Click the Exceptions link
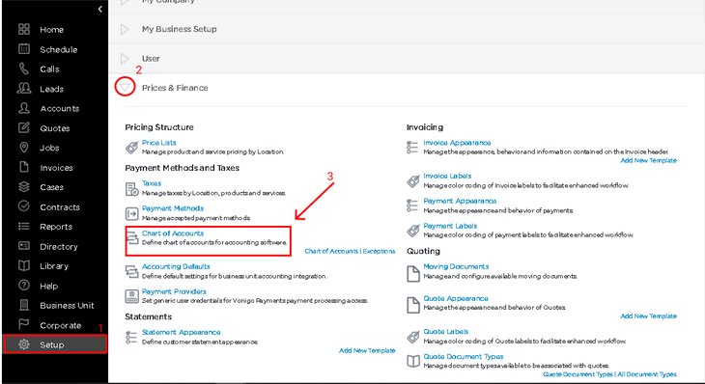Image resolution: width=705 pixels, height=384 pixels. coord(379,251)
